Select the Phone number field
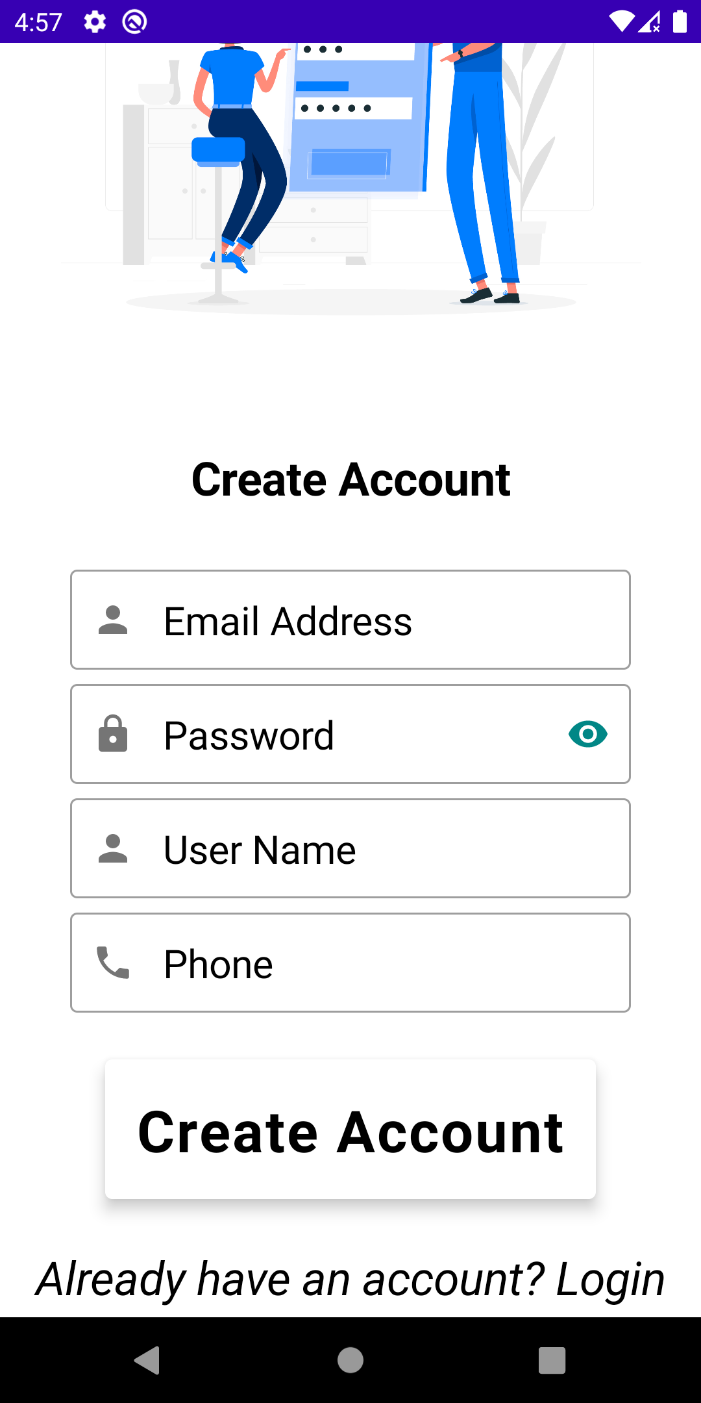The width and height of the screenshot is (701, 1403). [x=350, y=963]
